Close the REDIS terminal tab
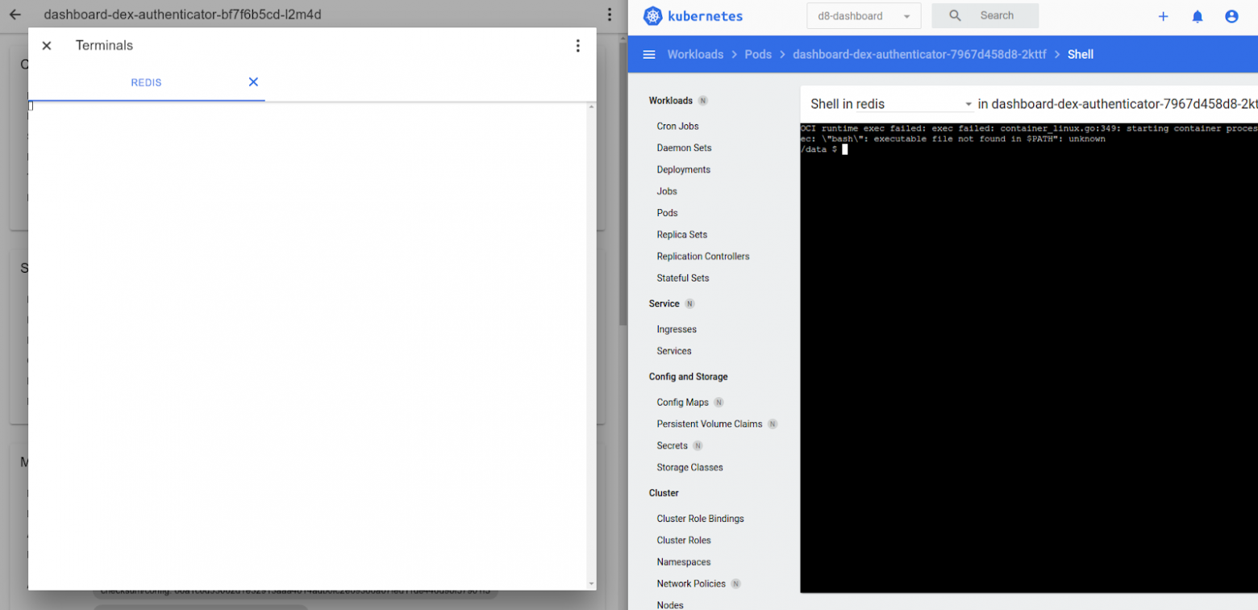Screen dimensions: 1258x610 click(x=253, y=82)
